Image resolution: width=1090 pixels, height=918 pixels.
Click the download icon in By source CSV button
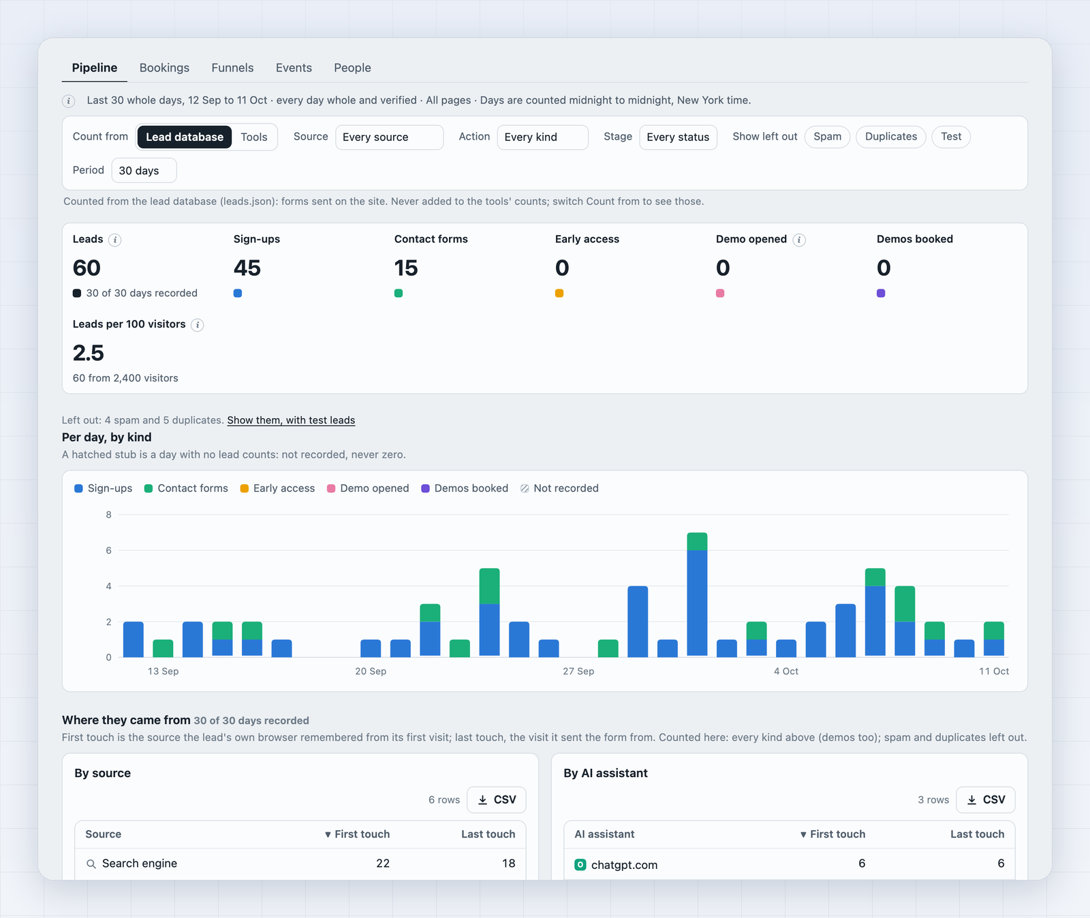pos(482,800)
